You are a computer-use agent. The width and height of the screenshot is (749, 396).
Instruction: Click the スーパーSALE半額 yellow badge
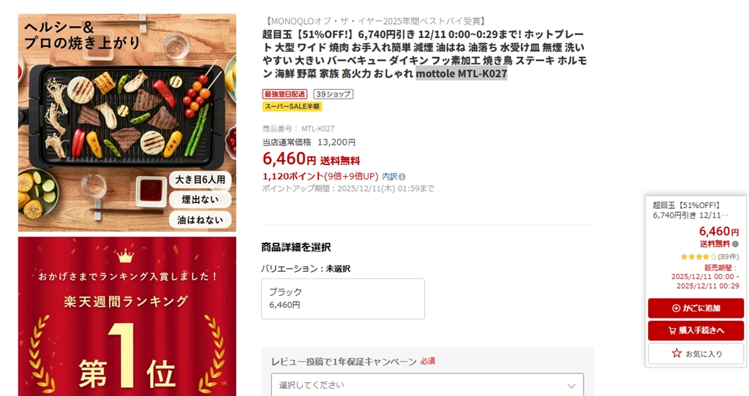(292, 107)
